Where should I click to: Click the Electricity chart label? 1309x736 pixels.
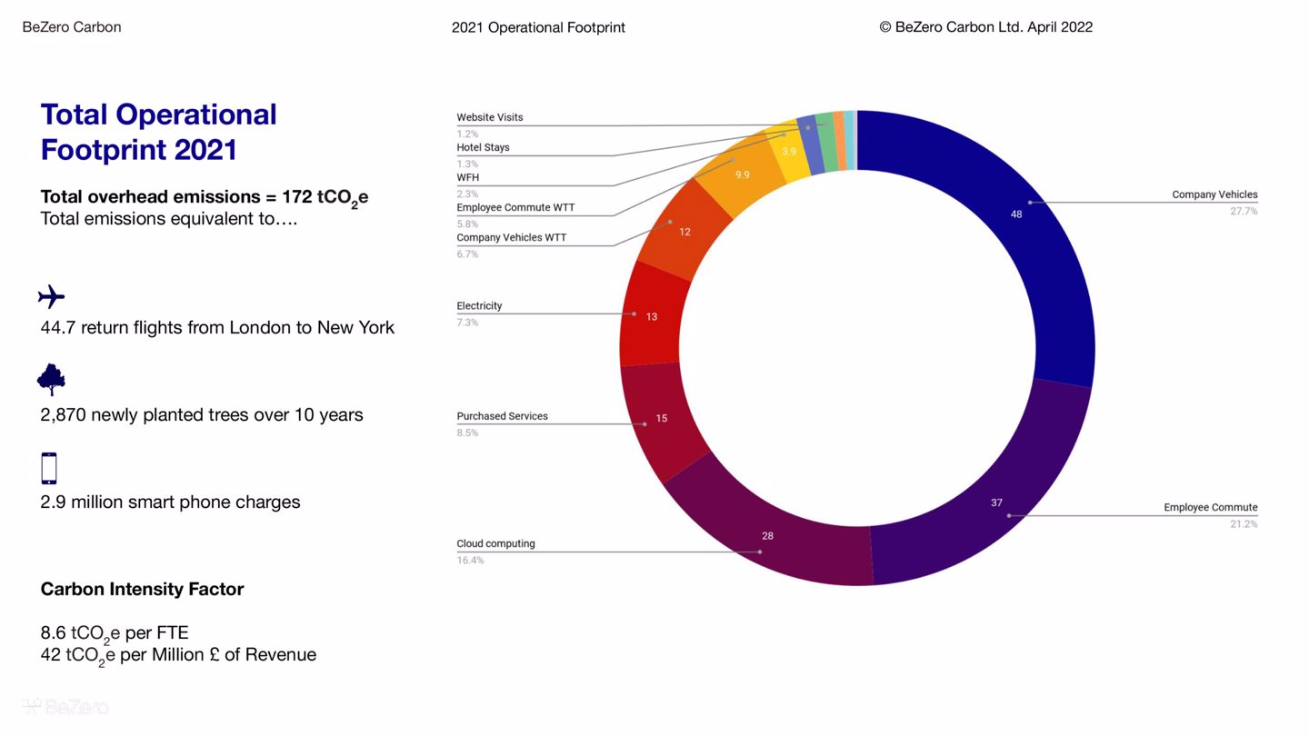click(x=479, y=306)
